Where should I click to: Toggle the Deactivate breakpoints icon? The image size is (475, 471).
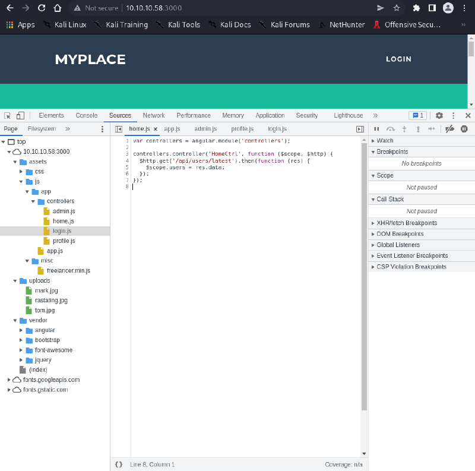(449, 128)
